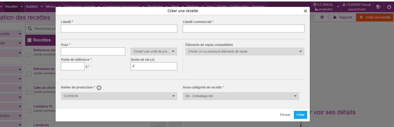Open the CC BREAL production site selector
This screenshot has width=394, height=127.
click(325, 7)
